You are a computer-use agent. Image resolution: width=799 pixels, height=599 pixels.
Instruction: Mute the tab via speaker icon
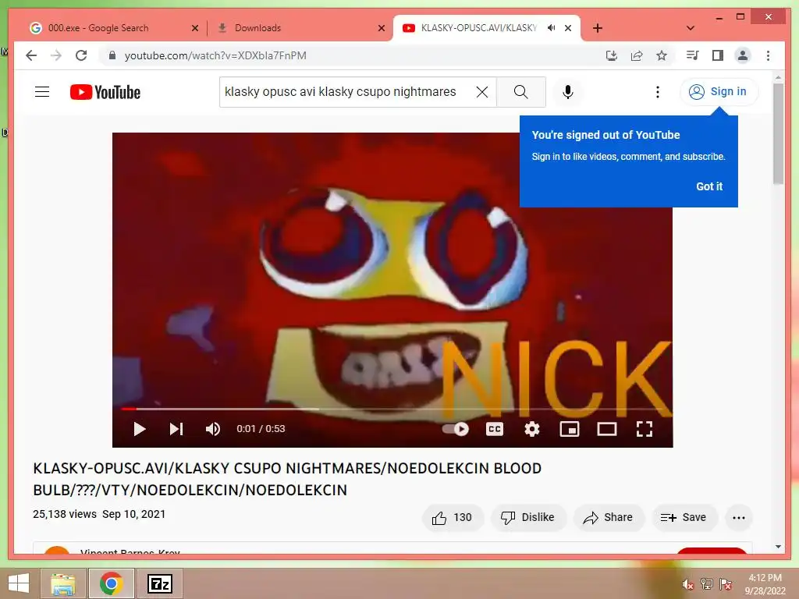tap(551, 28)
